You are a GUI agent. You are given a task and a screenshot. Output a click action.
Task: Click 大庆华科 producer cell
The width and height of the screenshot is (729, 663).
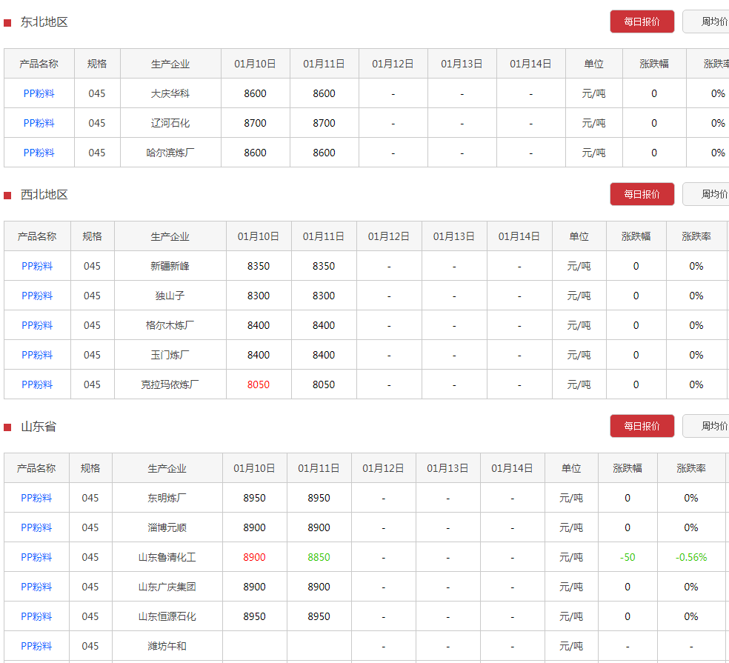coord(170,93)
